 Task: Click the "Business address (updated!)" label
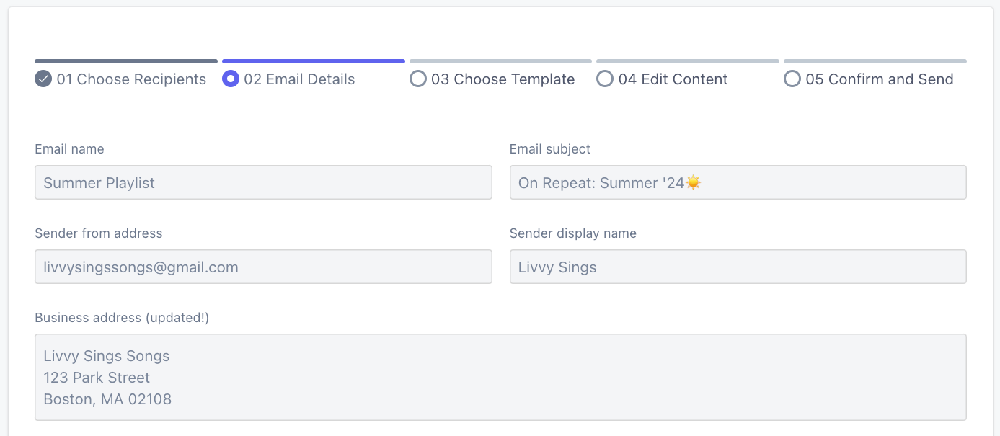point(122,318)
